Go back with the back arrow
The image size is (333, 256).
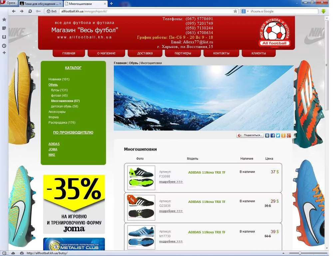click(x=14, y=11)
